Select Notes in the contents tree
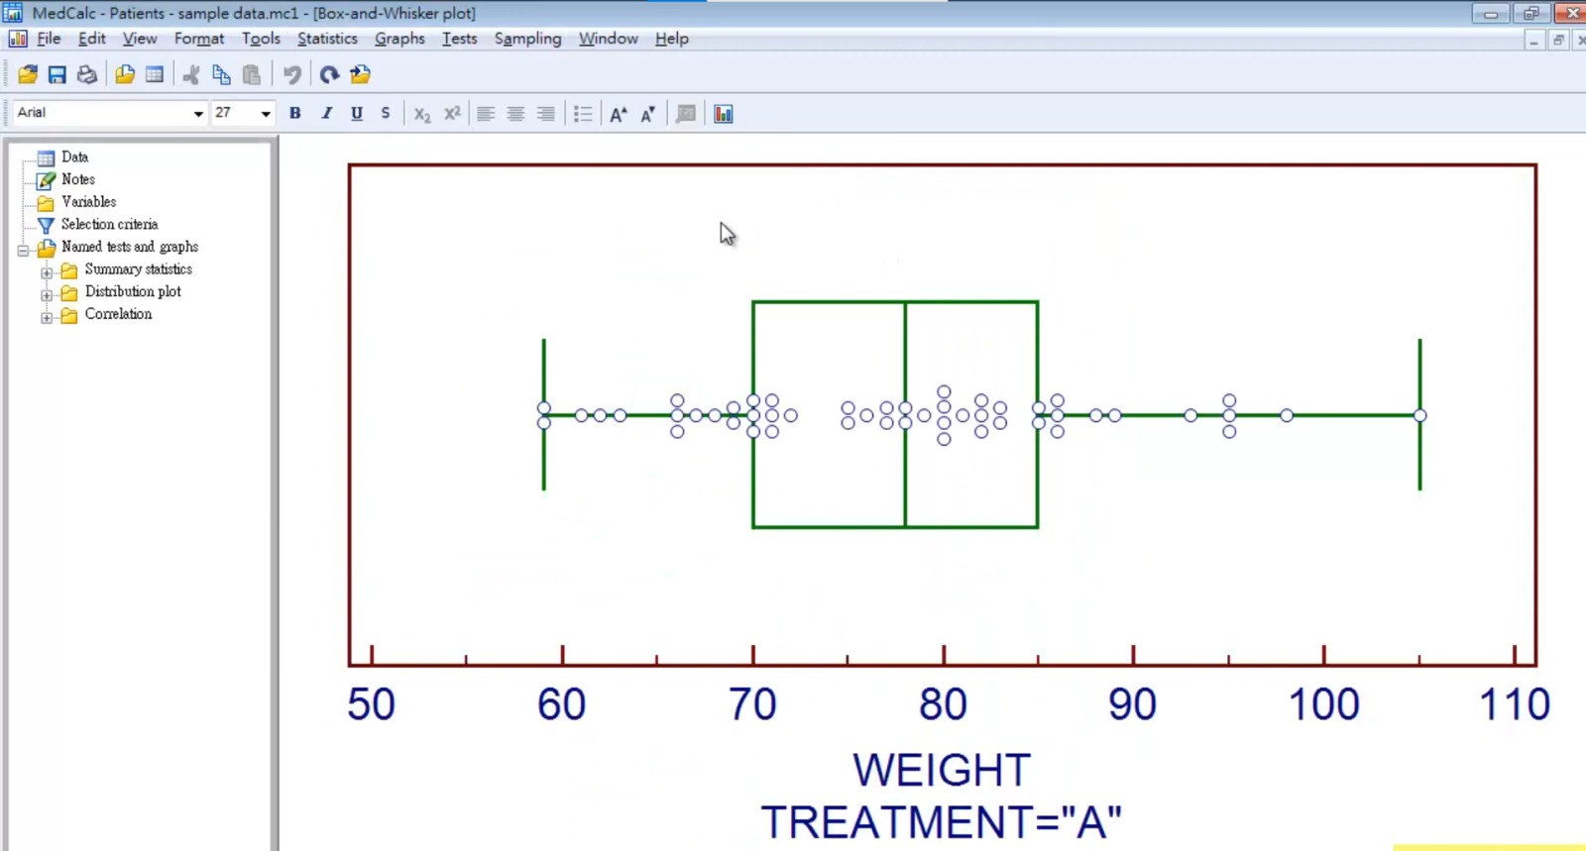 [78, 179]
